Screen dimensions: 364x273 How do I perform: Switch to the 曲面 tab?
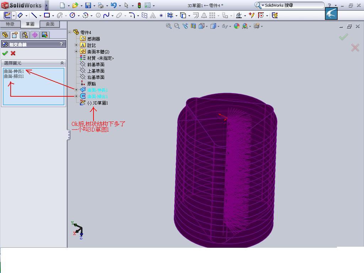pyautogui.click(x=50, y=24)
